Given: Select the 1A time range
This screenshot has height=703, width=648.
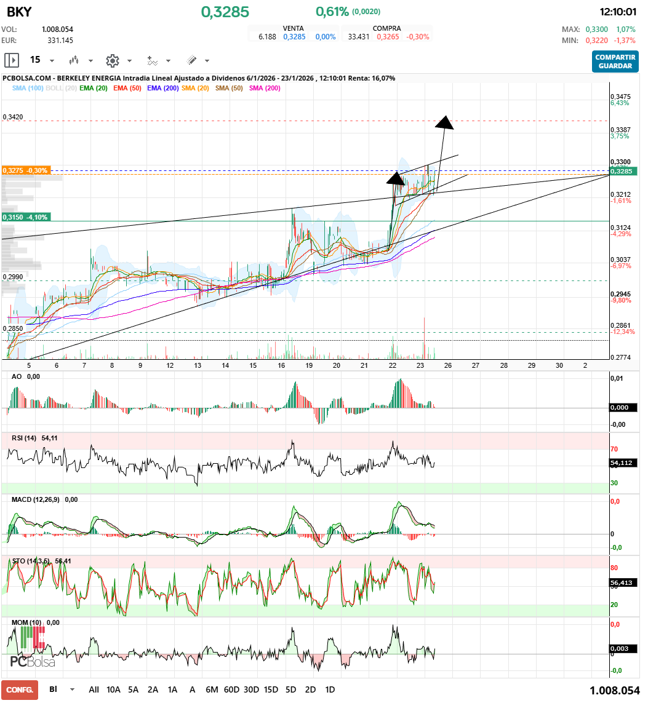Looking at the screenshot, I should pos(173,690).
